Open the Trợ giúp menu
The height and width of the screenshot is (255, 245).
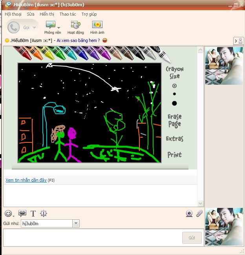pyautogui.click(x=89, y=14)
